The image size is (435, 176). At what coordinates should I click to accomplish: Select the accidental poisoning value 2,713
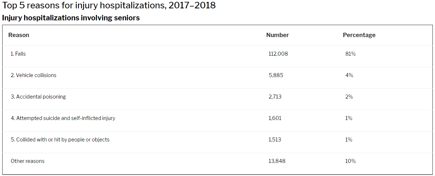[x=275, y=97]
